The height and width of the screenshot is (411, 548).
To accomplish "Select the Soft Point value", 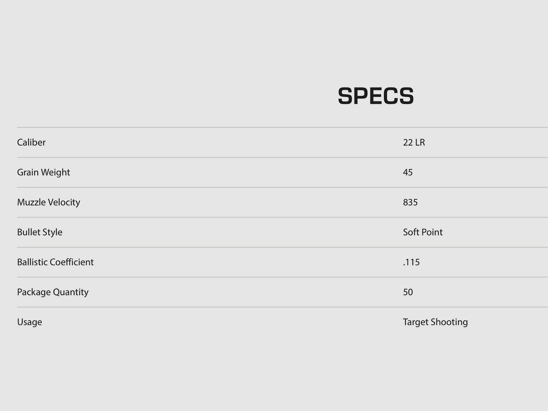I will tap(423, 232).
